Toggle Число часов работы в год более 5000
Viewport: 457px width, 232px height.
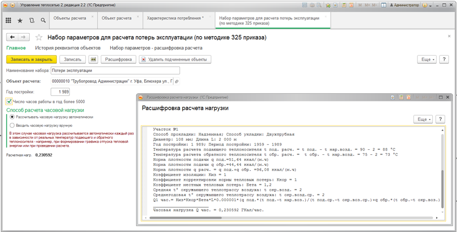pyautogui.click(x=9, y=101)
